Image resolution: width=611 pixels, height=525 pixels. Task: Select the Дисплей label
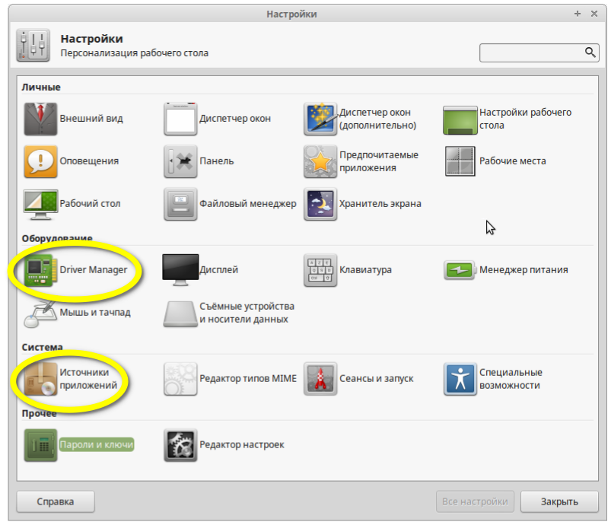coord(218,269)
